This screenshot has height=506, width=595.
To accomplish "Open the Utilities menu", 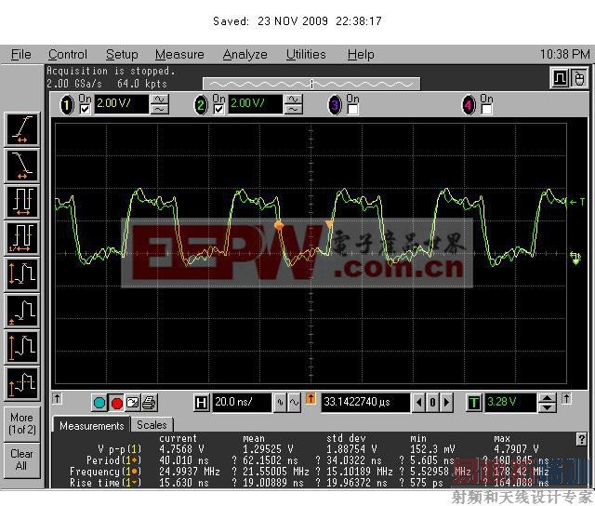I will (306, 55).
